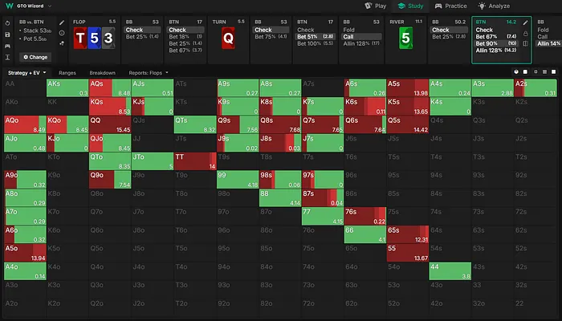The width and height of the screenshot is (562, 321).
Task: Click the save icon in left sidebar
Action: point(7,35)
